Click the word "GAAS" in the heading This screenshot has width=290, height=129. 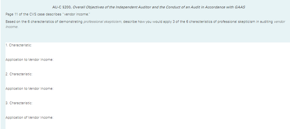click(x=240, y=7)
